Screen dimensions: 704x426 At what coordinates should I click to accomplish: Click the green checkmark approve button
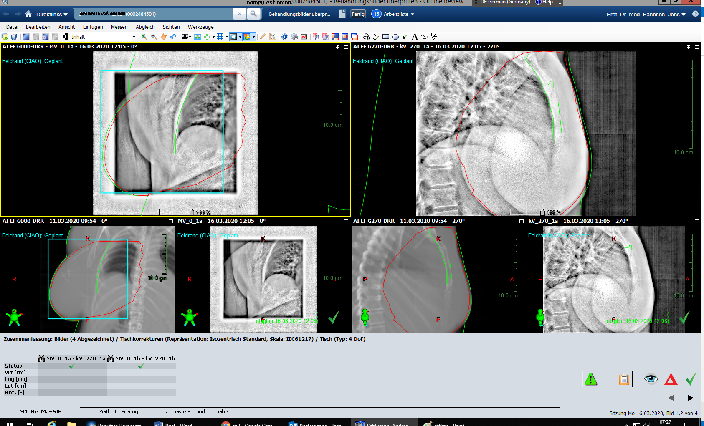(x=691, y=379)
